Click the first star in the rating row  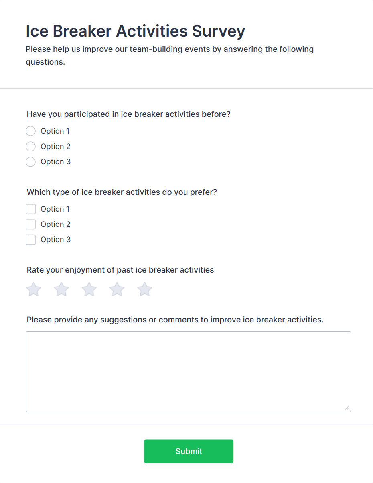click(x=34, y=289)
